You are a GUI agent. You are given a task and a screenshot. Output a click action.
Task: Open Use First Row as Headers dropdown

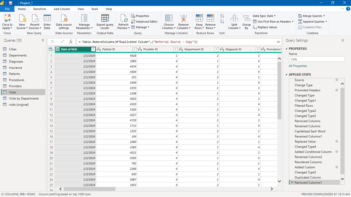click(273, 22)
